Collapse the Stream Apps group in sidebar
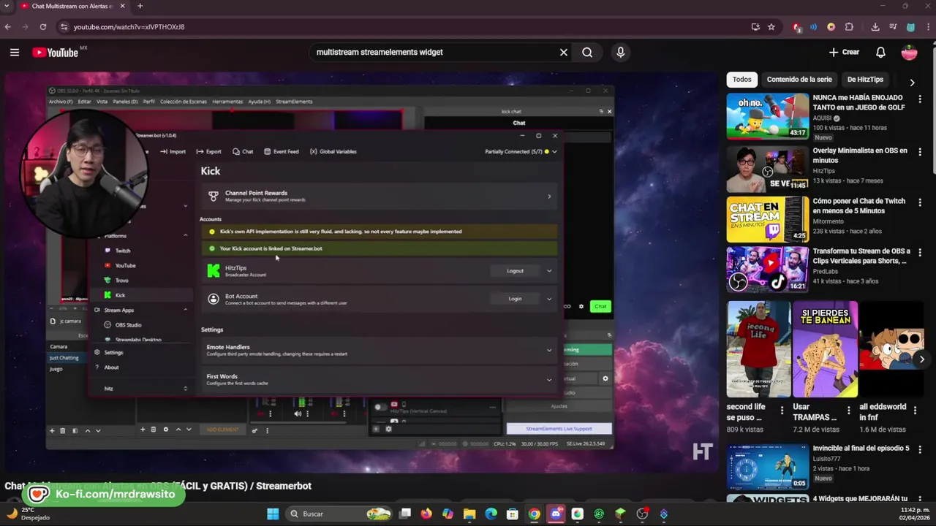936x526 pixels. (185, 310)
